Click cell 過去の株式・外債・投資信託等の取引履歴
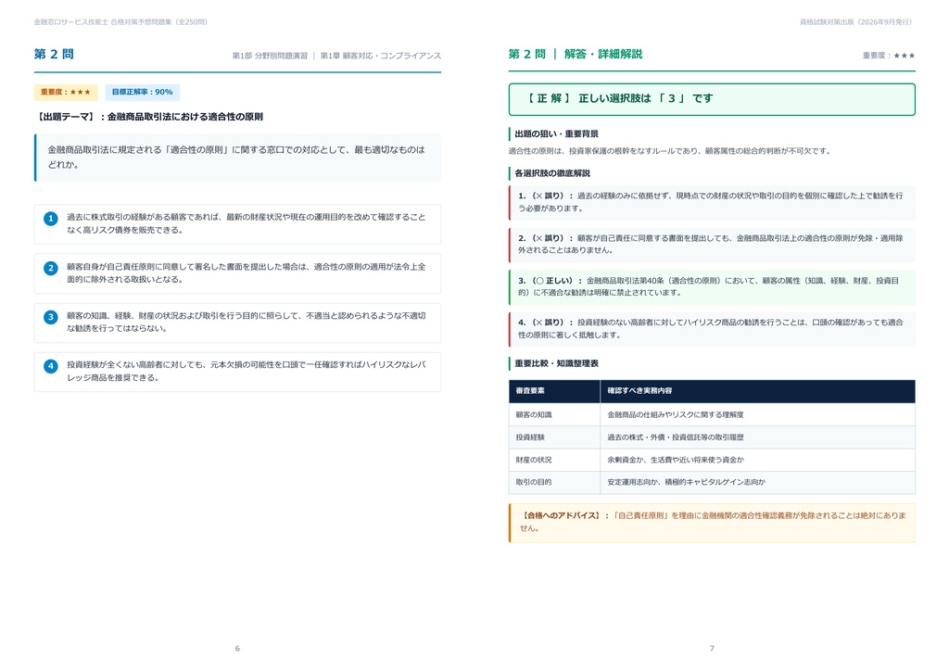 coord(758,437)
